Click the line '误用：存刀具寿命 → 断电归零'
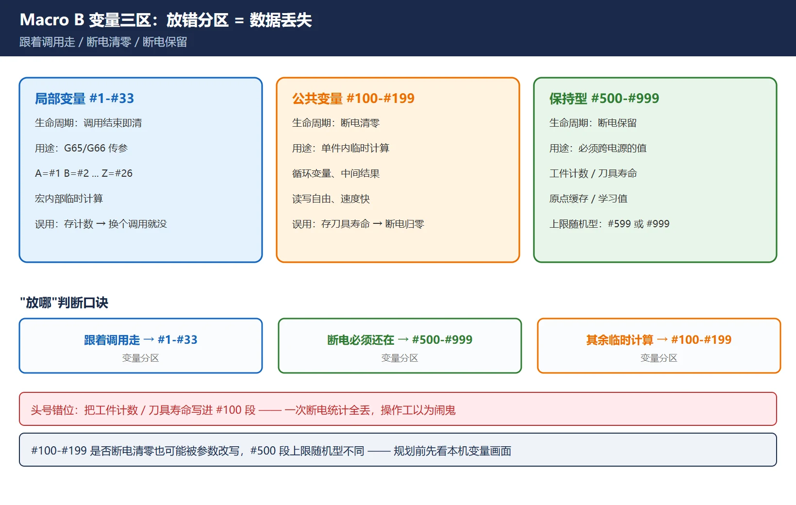 click(358, 224)
